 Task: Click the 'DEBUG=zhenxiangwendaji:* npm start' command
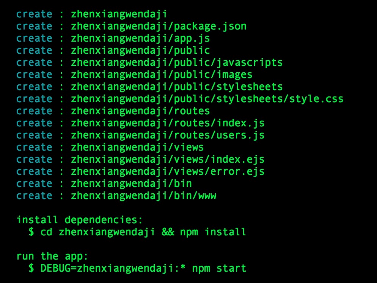(x=143, y=268)
